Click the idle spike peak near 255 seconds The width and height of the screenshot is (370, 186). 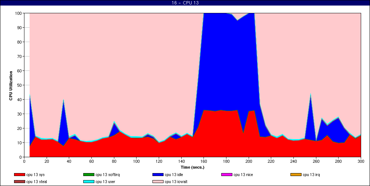pos(310,94)
